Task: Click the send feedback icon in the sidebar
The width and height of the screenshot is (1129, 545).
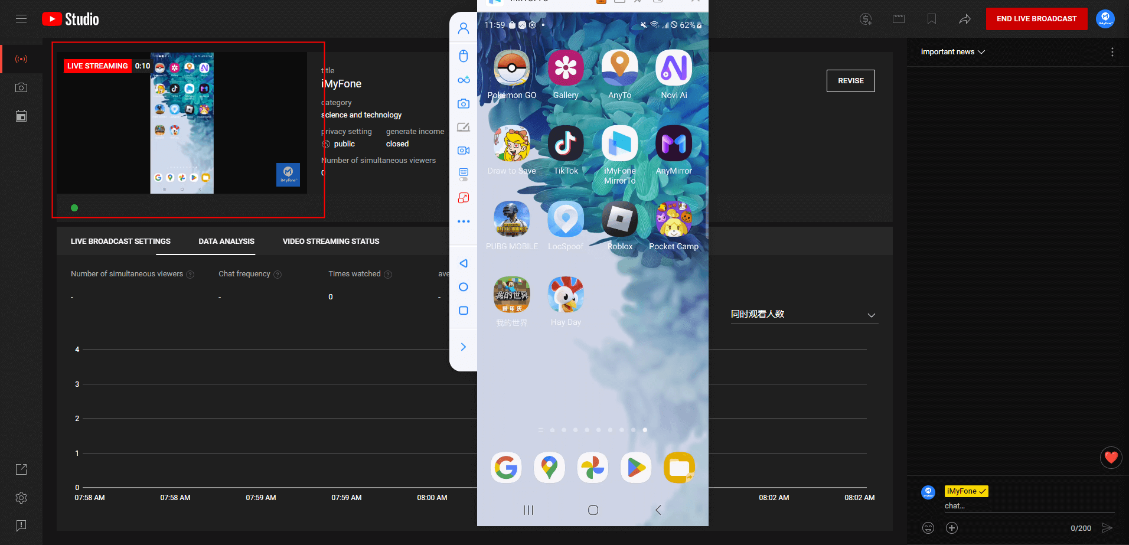Action: [x=21, y=526]
